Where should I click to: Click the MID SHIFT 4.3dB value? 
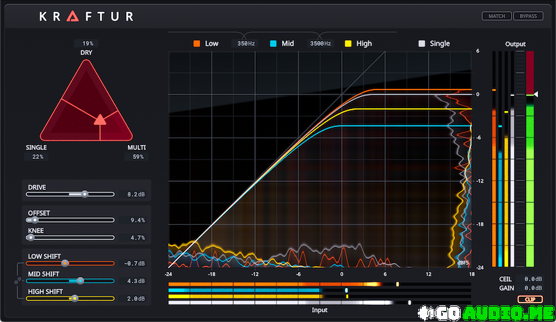tap(136, 281)
